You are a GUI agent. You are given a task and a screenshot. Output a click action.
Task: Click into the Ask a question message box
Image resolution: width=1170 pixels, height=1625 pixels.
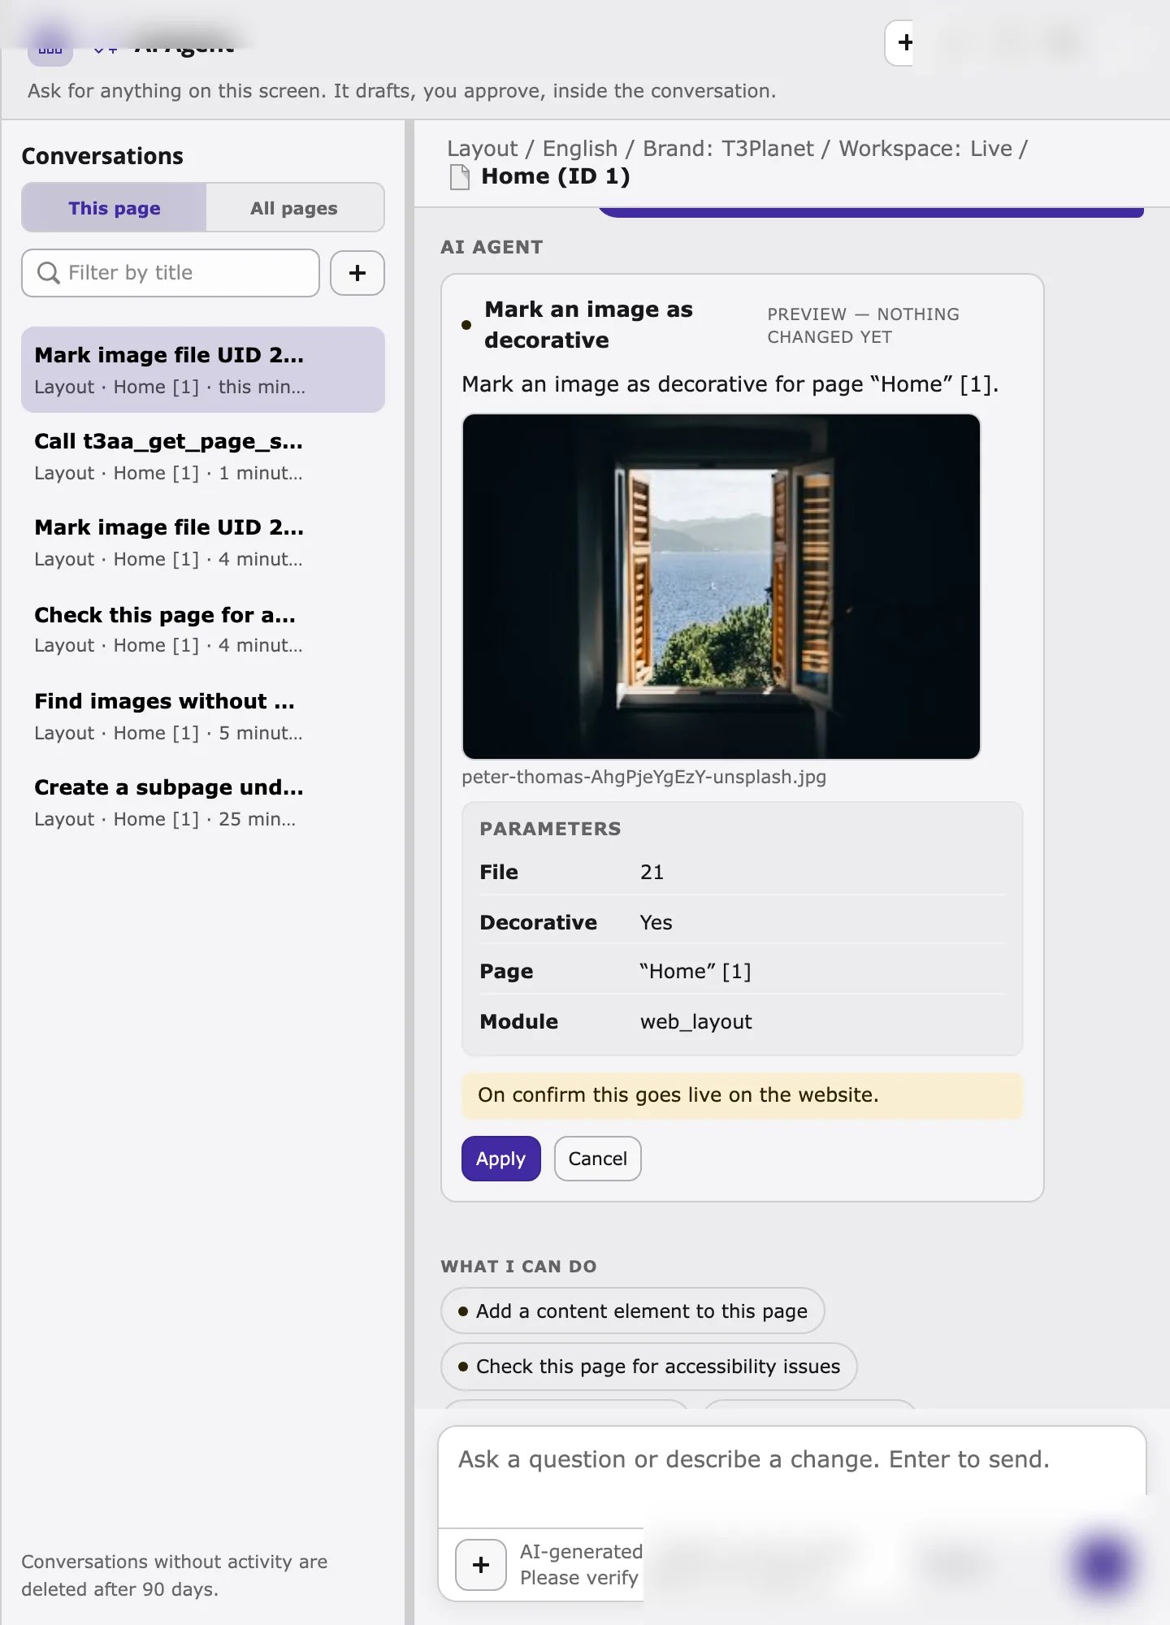(x=792, y=1477)
